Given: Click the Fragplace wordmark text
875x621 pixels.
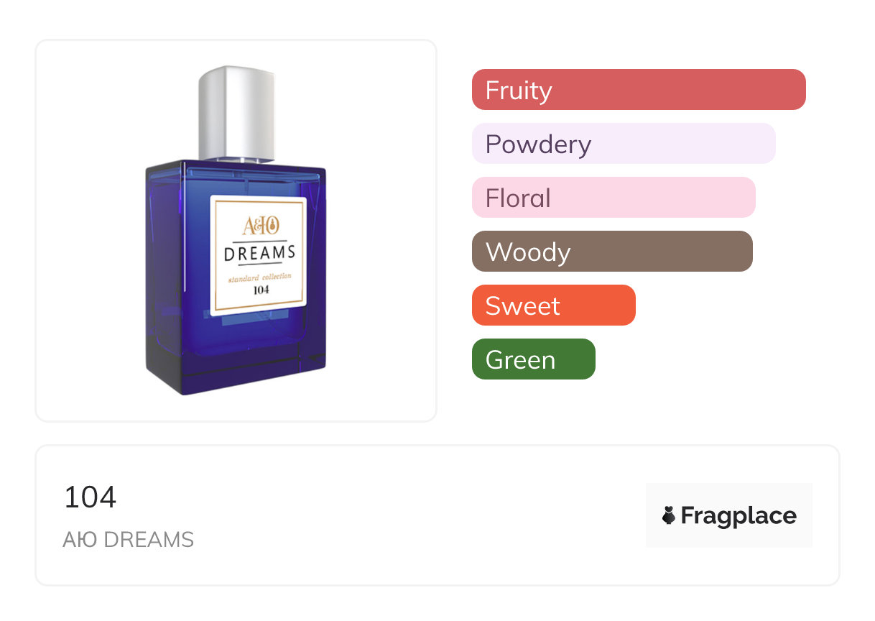Looking at the screenshot, I should [x=739, y=516].
